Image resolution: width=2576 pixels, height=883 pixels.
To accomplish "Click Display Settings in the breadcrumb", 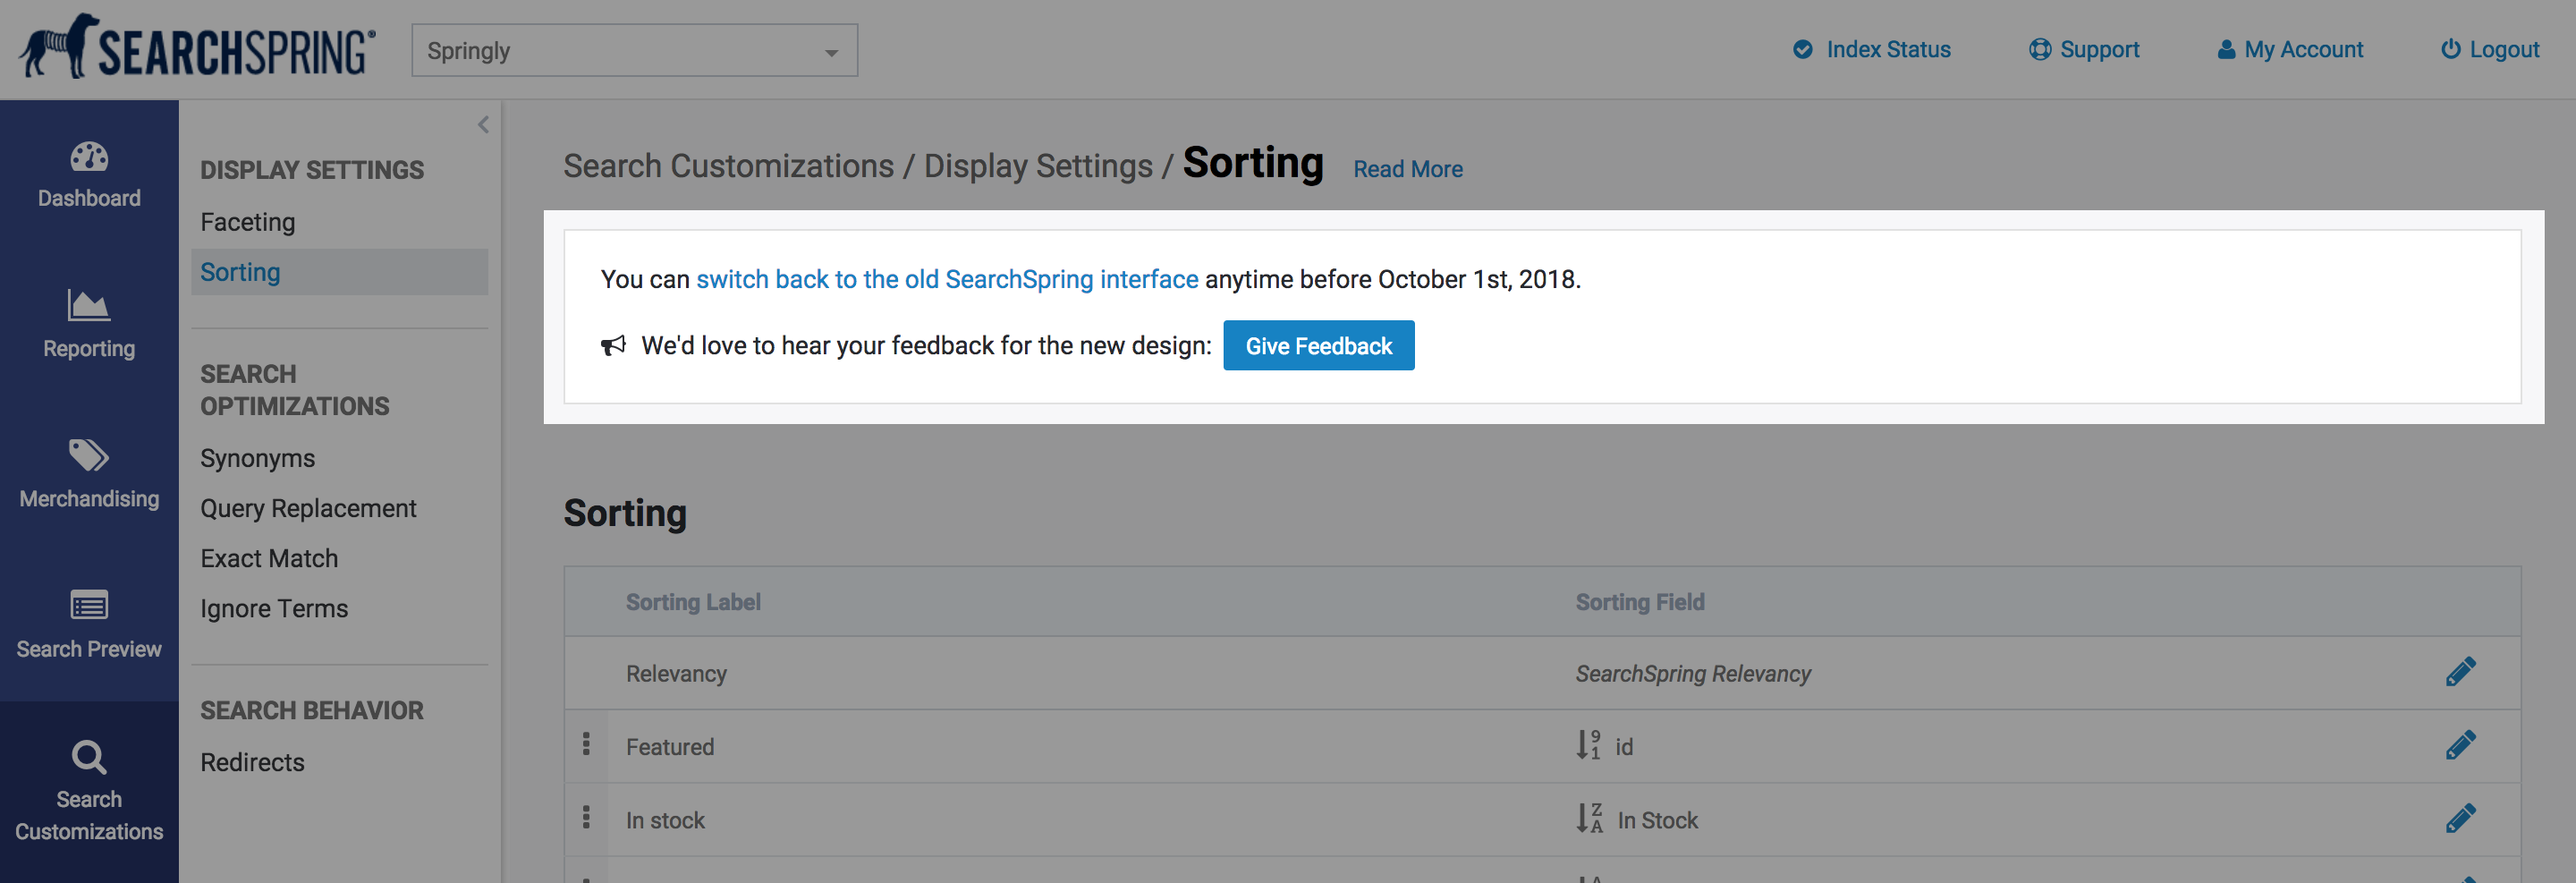I will [x=1038, y=166].
